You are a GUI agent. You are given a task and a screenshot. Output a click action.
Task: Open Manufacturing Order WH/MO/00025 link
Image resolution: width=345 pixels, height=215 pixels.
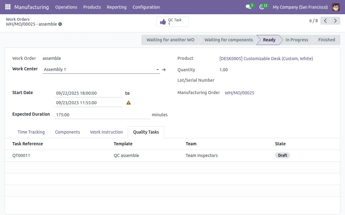click(239, 93)
